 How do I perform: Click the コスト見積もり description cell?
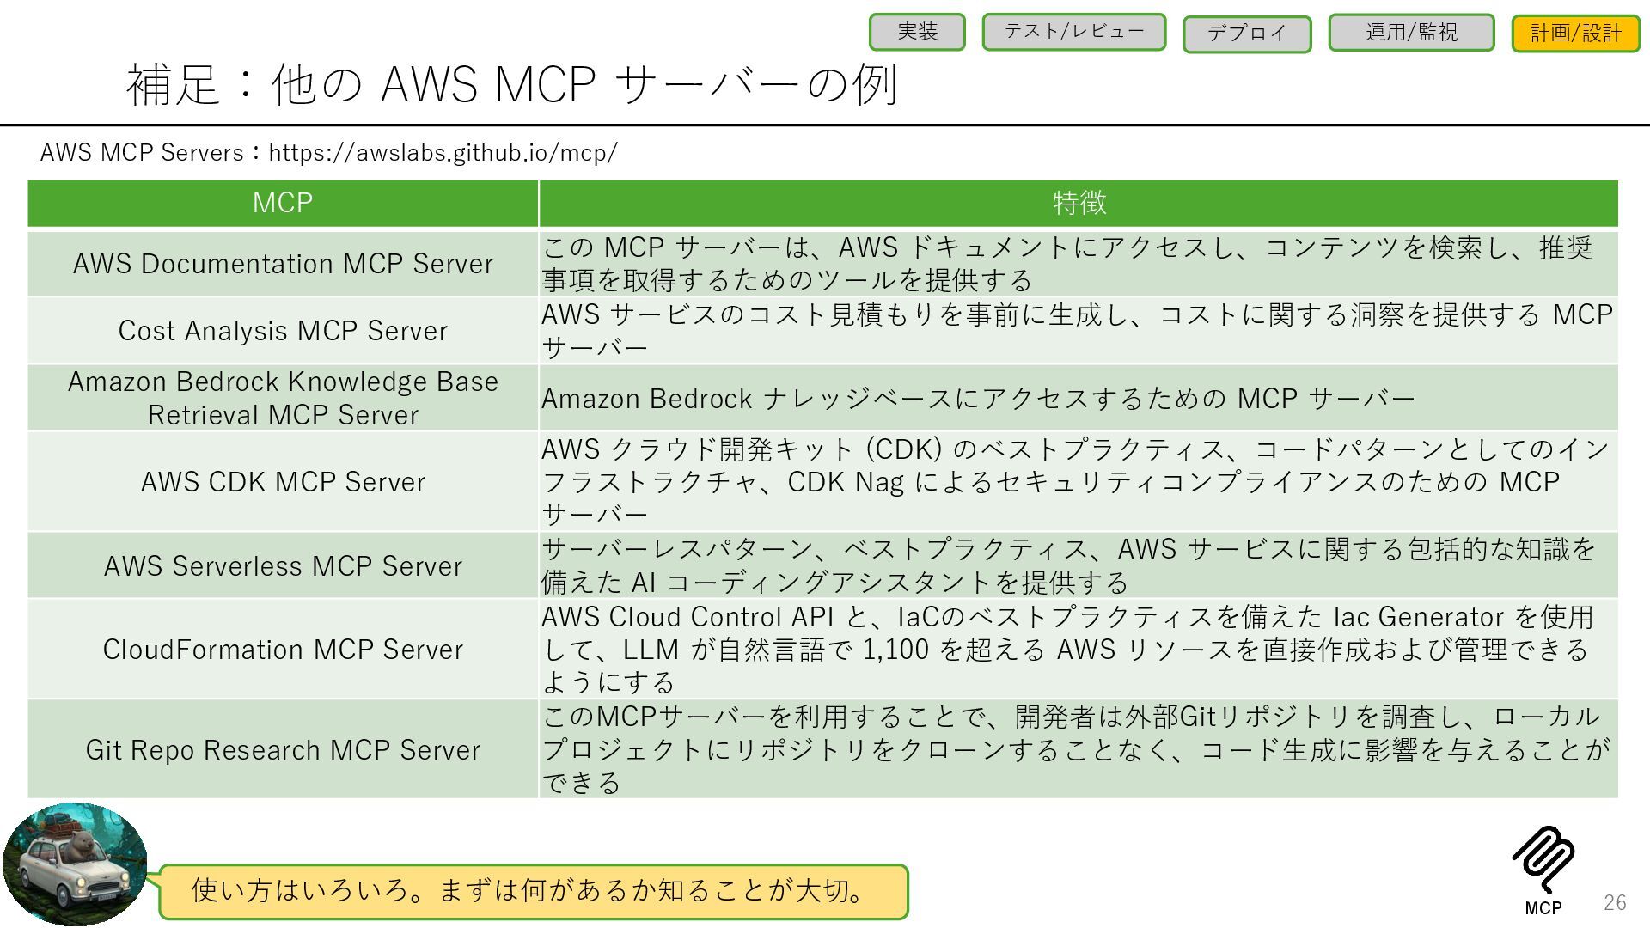[x=1079, y=330]
